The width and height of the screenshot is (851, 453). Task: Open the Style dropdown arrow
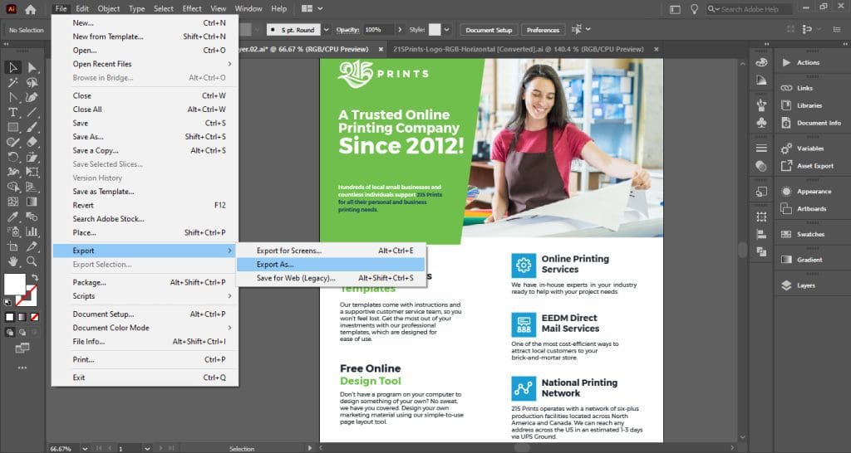click(x=446, y=30)
